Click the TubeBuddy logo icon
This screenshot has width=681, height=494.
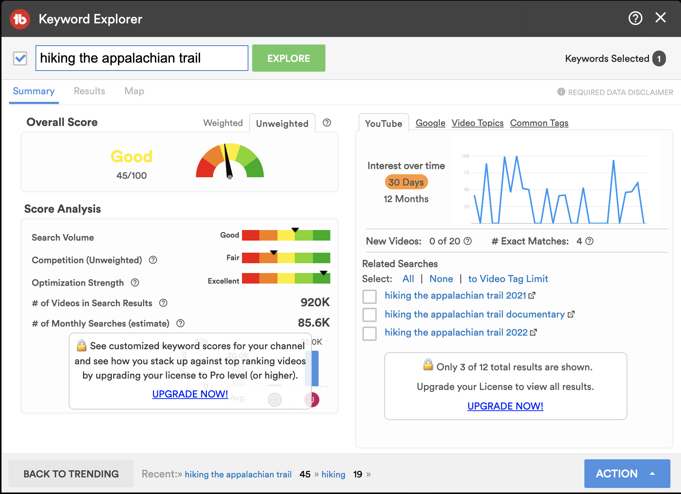(x=20, y=19)
